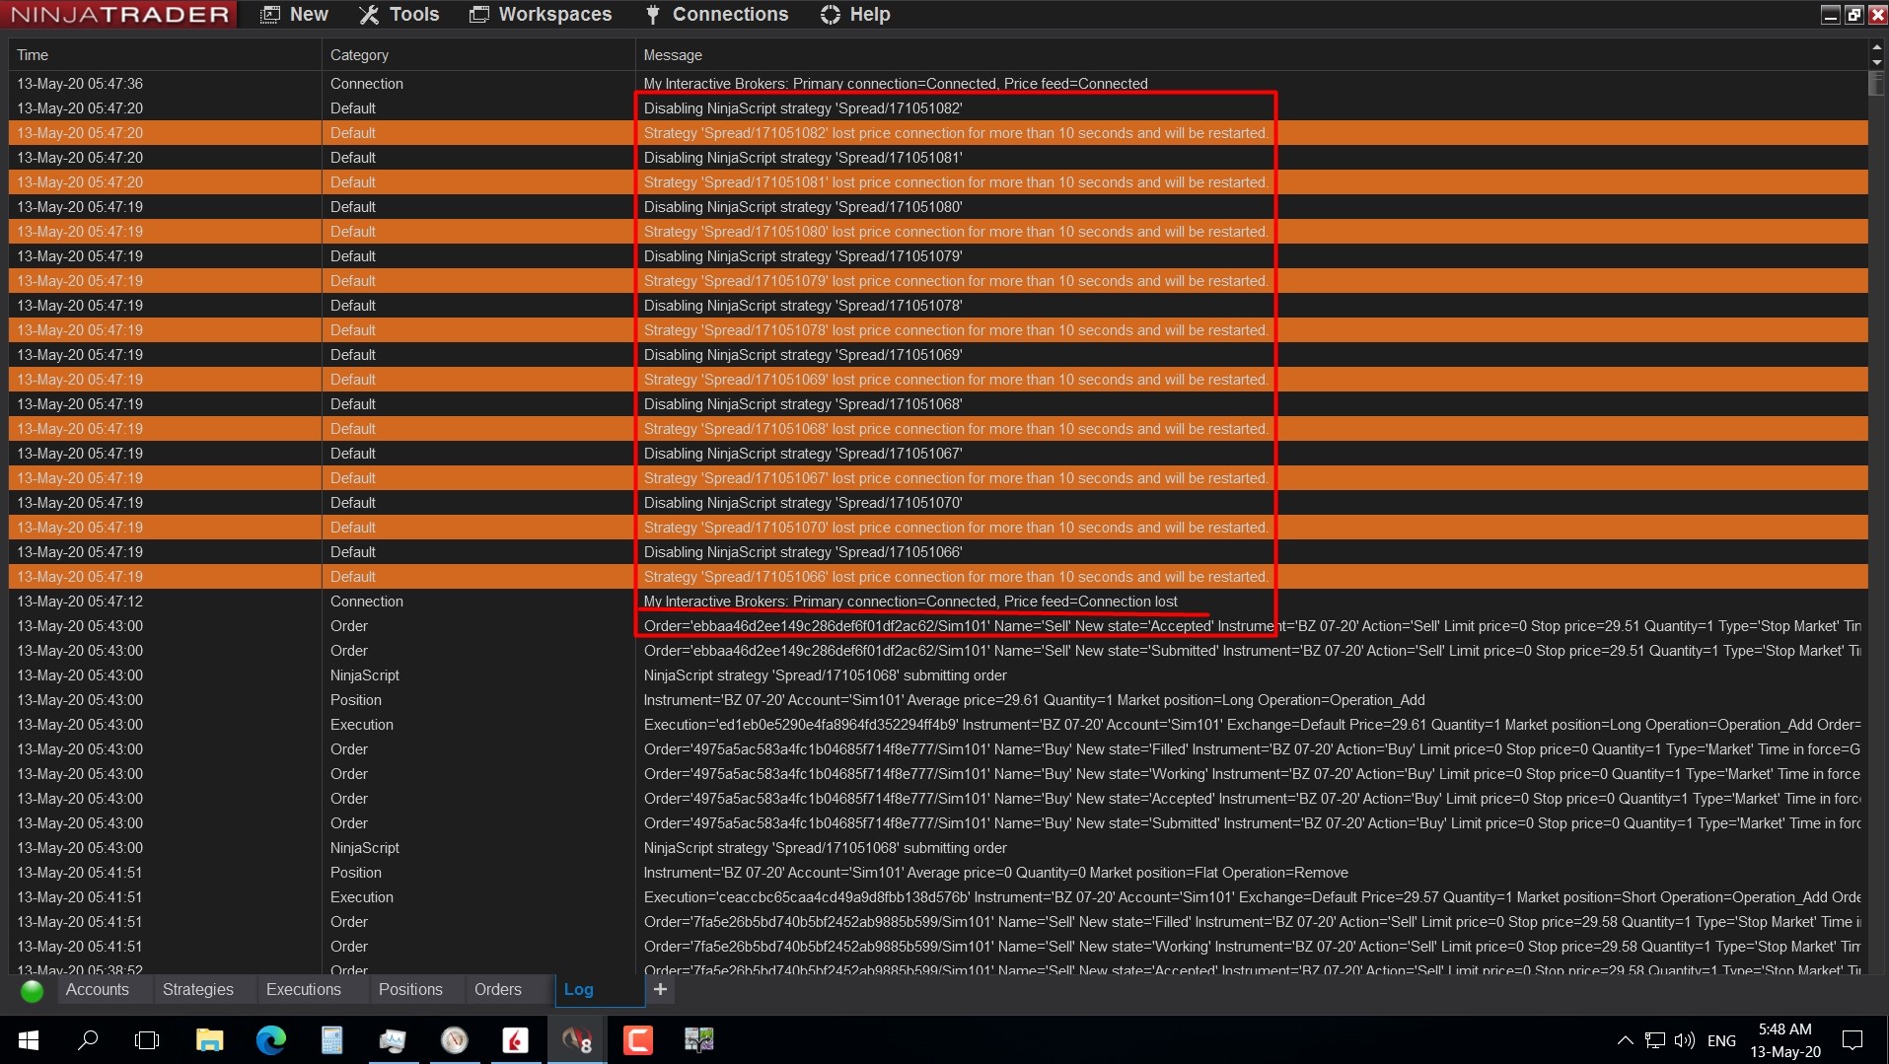
Task: Open Microsoft Edge from the taskbar
Action: (270, 1040)
